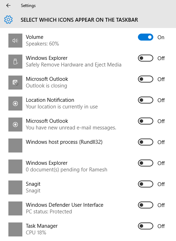
Task: Click the blue Settings gear icon
Action: coord(8,20)
